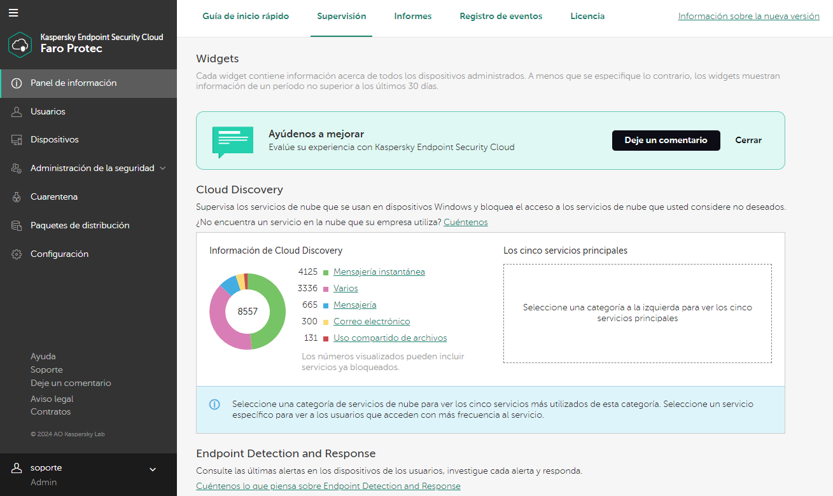Open Información sobre la nueva versión link
This screenshot has width=833, height=496.
[x=749, y=17]
